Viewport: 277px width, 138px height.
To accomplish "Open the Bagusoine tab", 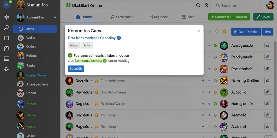I will [x=159, y=17].
